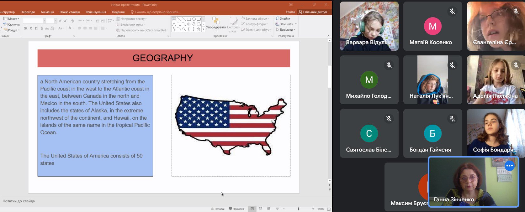Click the Tell me search field
Image resolution: width=525 pixels, height=212 pixels.
point(155,12)
